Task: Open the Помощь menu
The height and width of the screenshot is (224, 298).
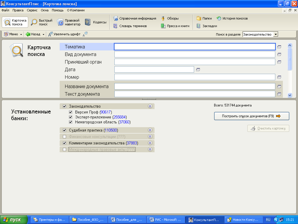Action: (x=58, y=10)
